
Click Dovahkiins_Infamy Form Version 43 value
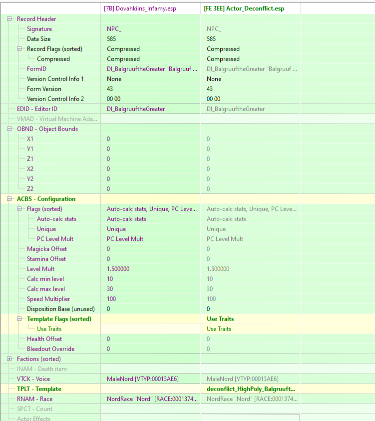(110, 89)
